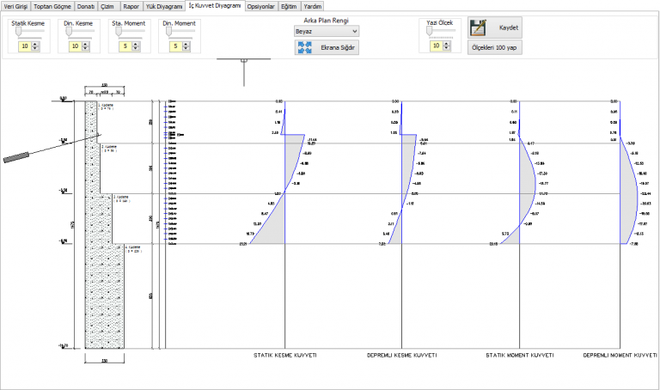The image size is (660, 390).
Task: Click the Yazı Ölçek slider handle
Action: pos(430,31)
